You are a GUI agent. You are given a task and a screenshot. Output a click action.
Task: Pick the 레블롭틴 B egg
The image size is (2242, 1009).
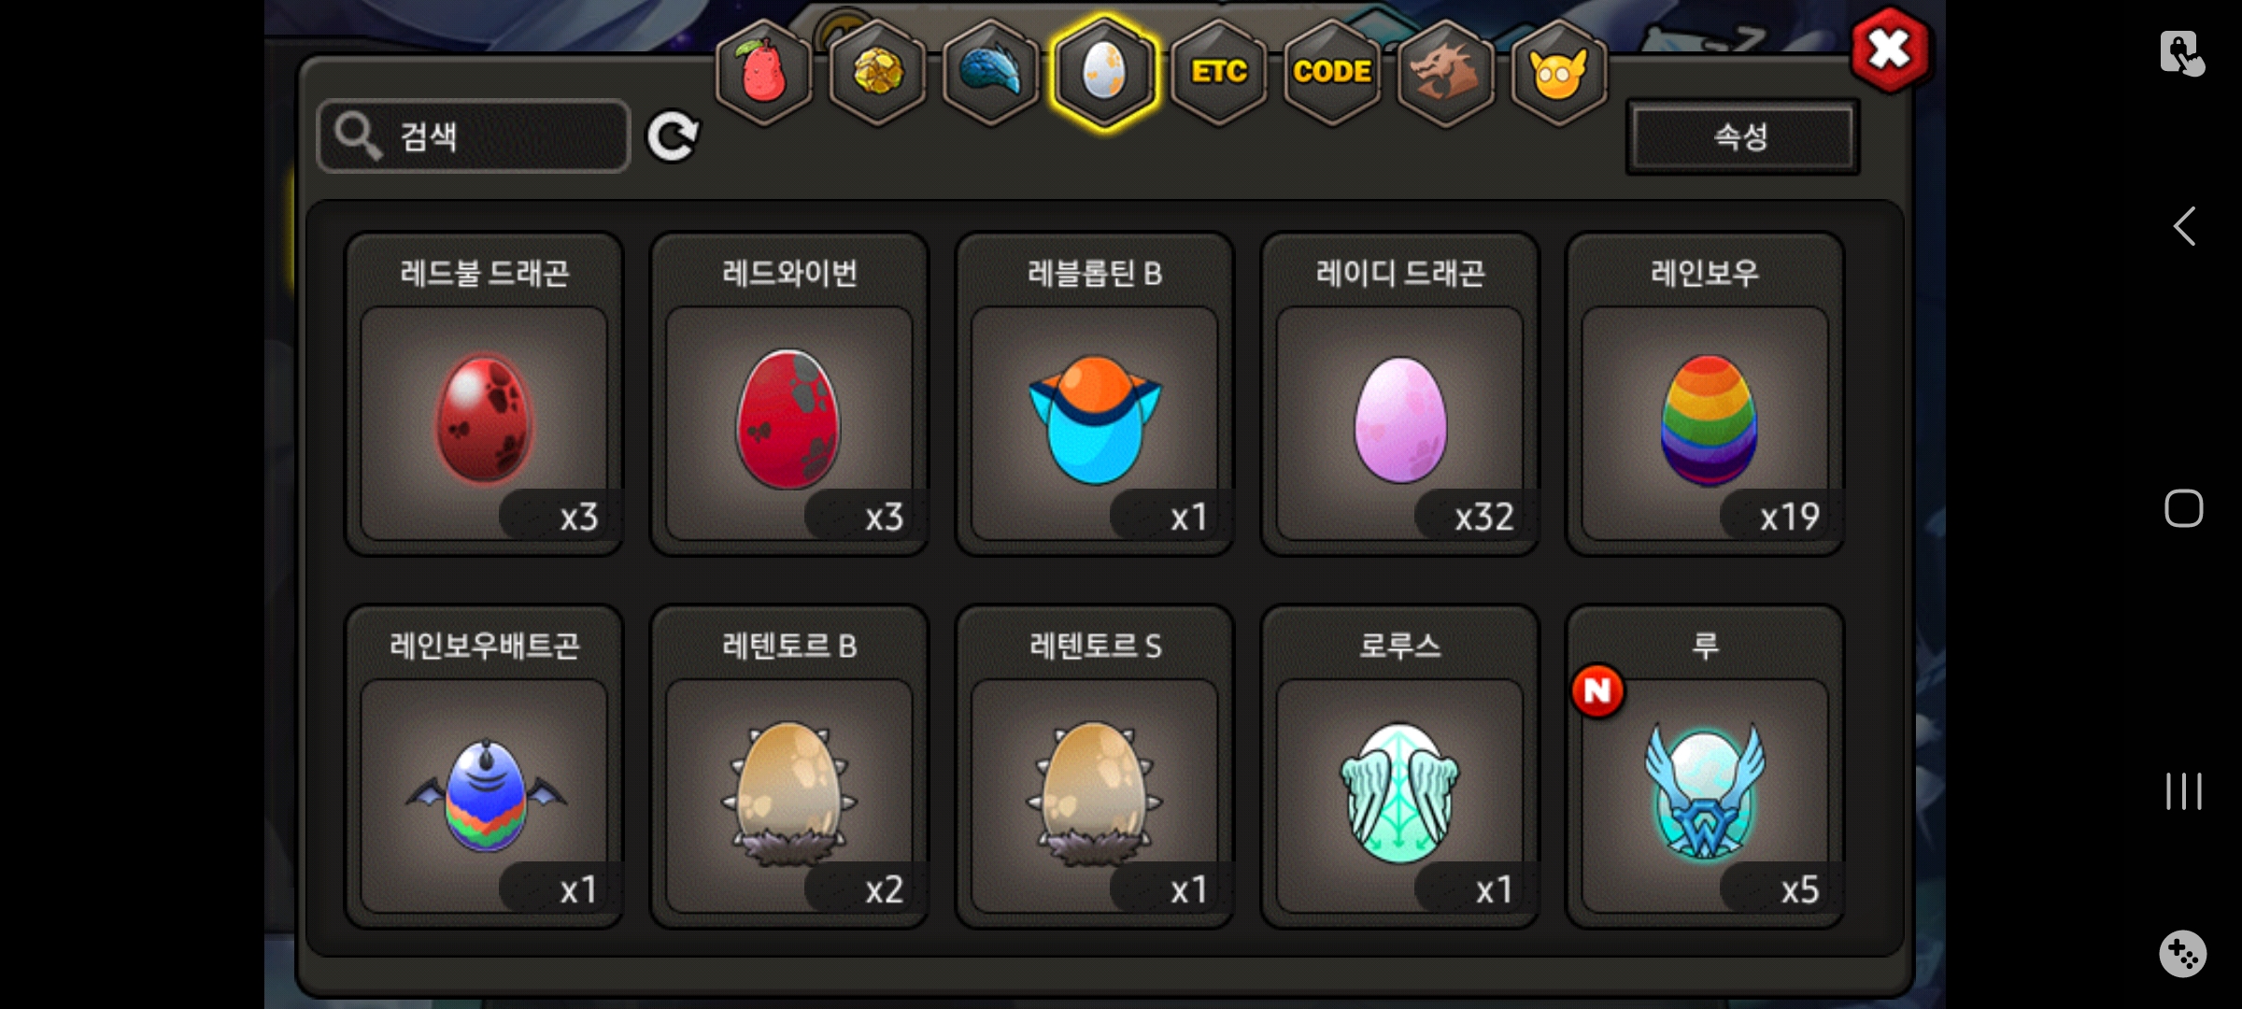(1095, 393)
